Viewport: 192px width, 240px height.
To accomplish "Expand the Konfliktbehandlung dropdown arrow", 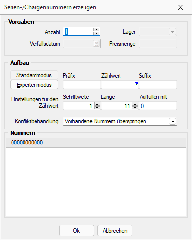I will tap(173, 121).
